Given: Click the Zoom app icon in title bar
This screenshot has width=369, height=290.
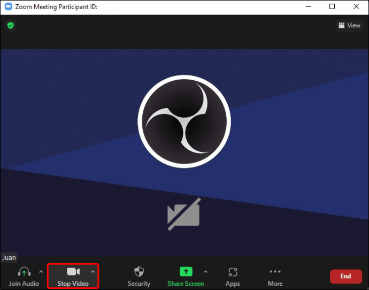Looking at the screenshot, I should tap(8, 6).
